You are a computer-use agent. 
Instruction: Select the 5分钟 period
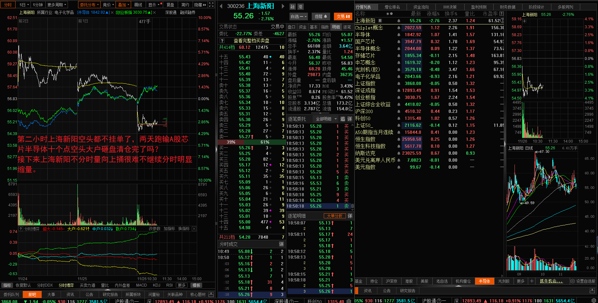(38, 5)
